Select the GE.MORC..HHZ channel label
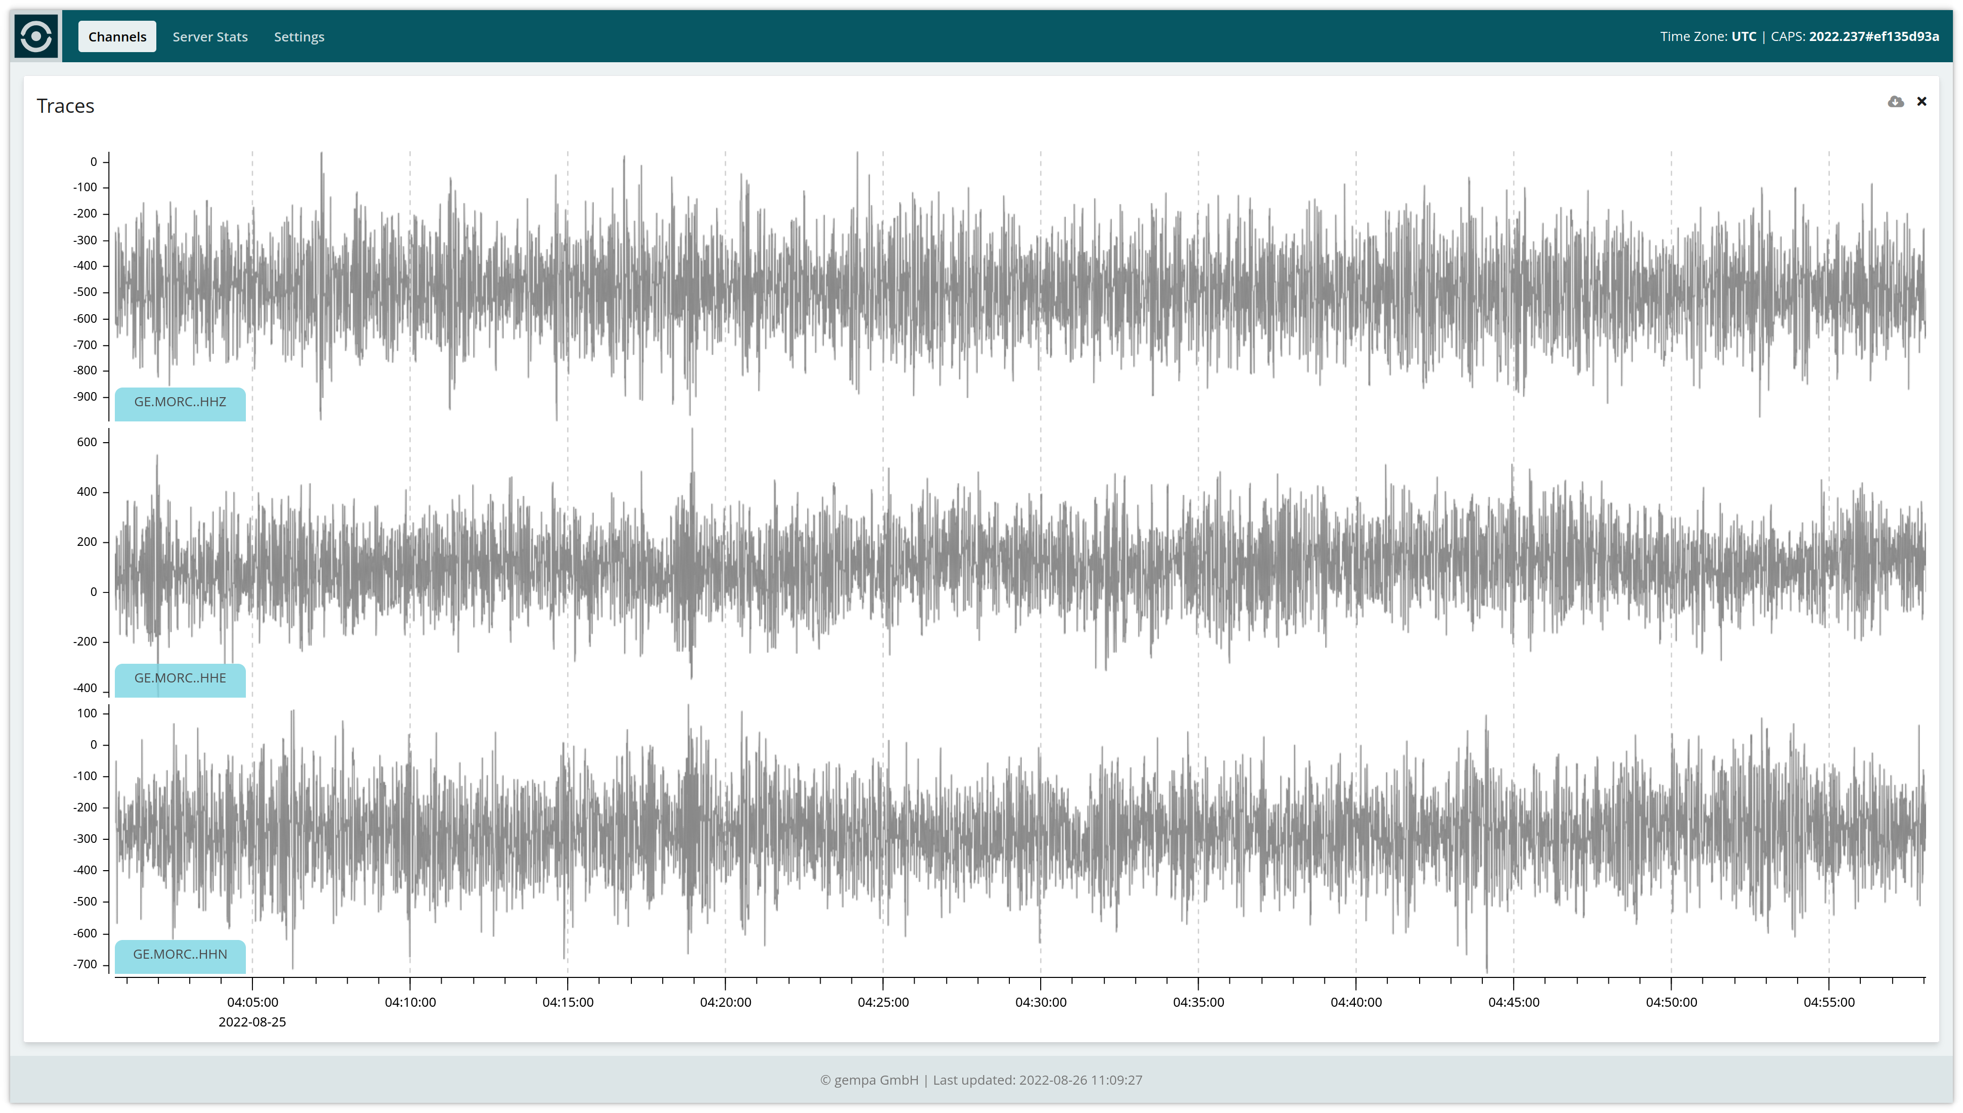The width and height of the screenshot is (1963, 1113). pos(181,402)
